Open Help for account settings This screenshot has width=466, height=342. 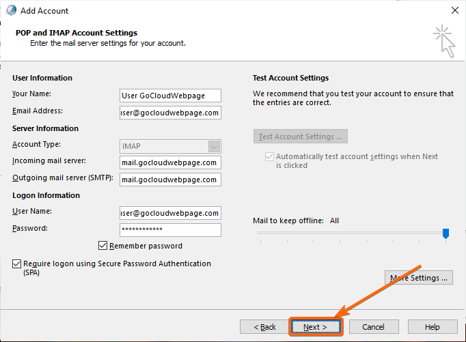tap(433, 327)
